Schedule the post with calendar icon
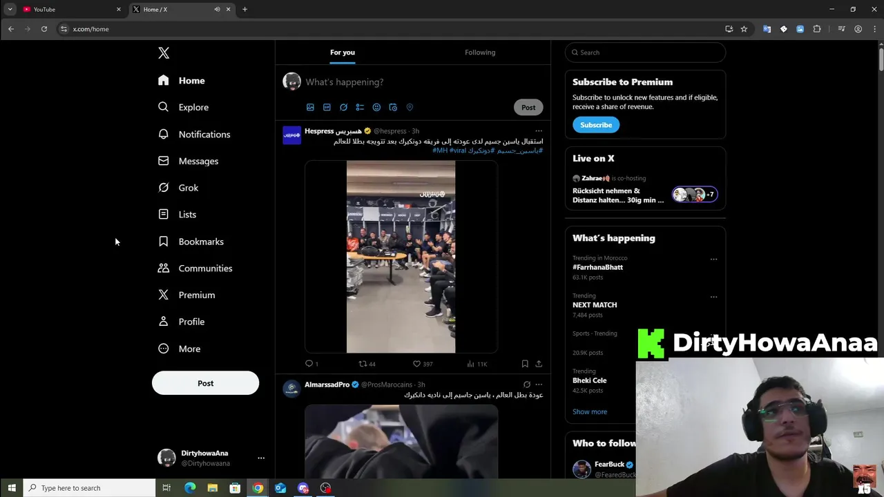The width and height of the screenshot is (884, 497). point(393,107)
